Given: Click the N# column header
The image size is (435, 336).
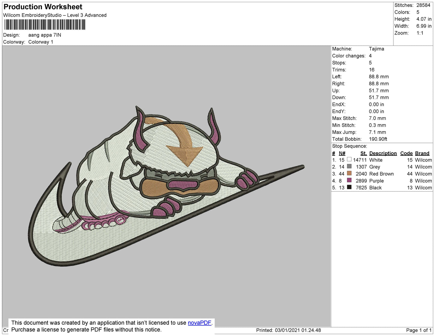Looking at the screenshot, I should pos(342,153).
